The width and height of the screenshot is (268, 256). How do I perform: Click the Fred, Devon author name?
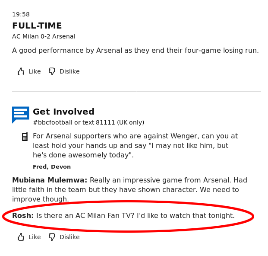point(52,166)
